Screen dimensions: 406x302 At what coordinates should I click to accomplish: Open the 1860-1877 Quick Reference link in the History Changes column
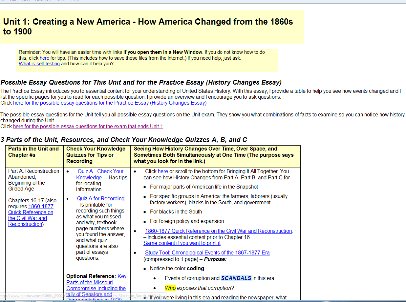pyautogui.click(x=218, y=231)
